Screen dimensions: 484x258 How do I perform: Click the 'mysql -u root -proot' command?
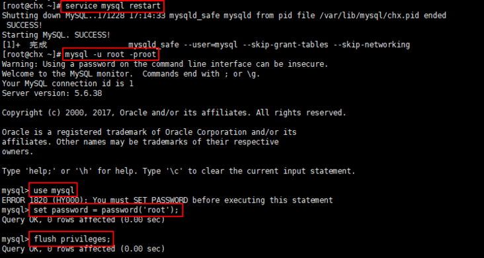[x=111, y=54]
